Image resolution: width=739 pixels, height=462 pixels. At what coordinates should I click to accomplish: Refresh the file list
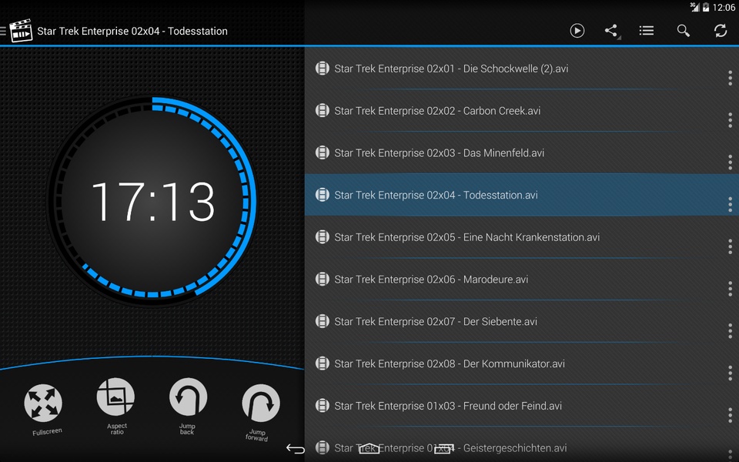[x=721, y=31]
